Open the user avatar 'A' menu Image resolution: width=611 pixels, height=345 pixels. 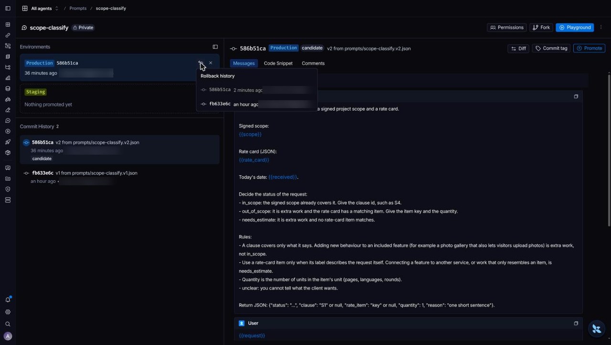point(8,336)
